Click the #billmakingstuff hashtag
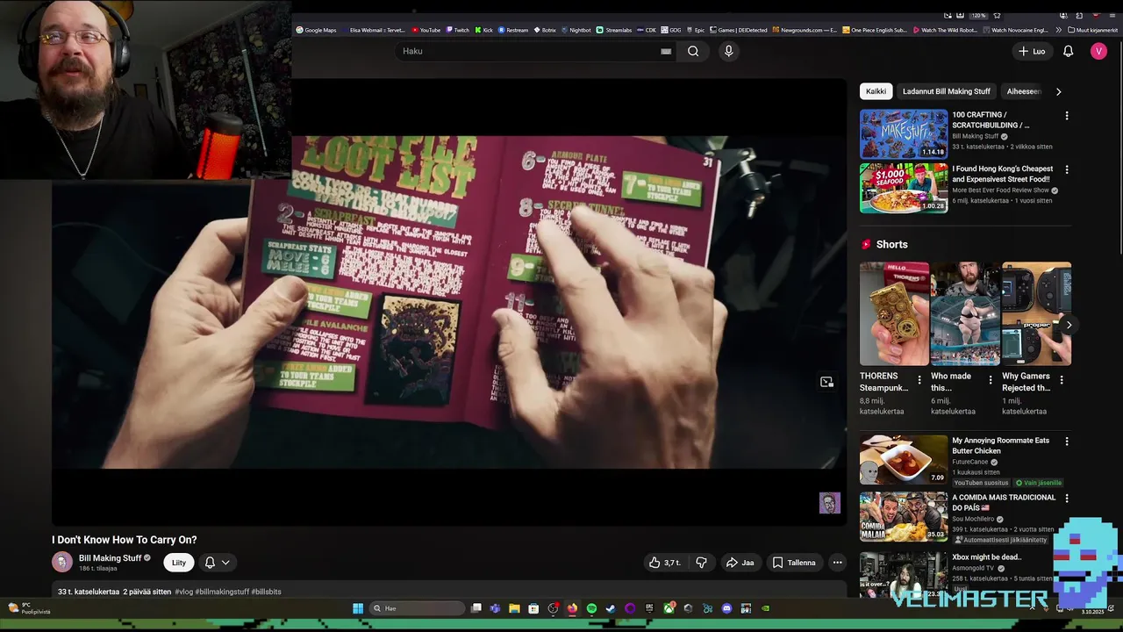Screen dimensions: 1123x632 click(x=222, y=592)
